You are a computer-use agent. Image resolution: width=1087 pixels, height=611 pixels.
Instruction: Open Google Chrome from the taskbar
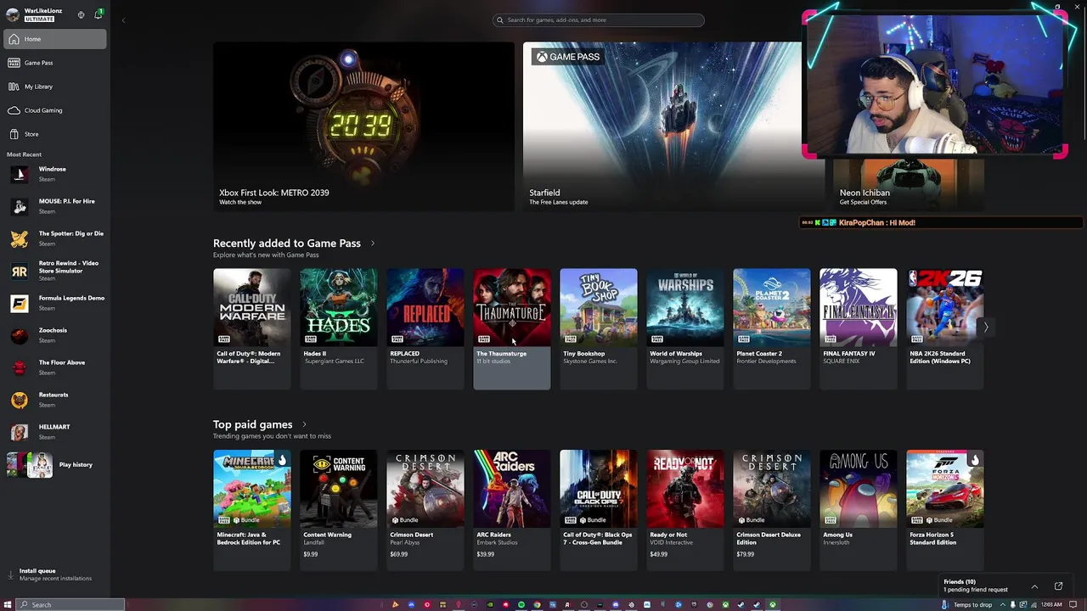(537, 605)
